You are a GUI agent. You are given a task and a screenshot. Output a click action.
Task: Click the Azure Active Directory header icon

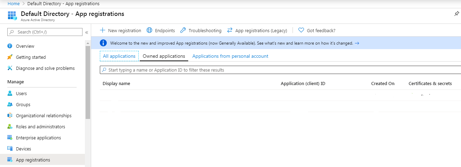click(x=12, y=16)
